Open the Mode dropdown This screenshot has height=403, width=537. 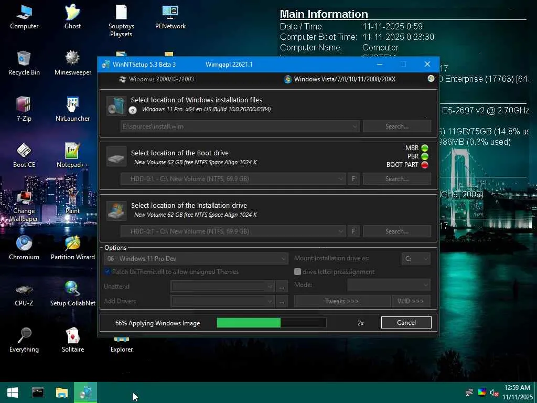click(x=389, y=285)
